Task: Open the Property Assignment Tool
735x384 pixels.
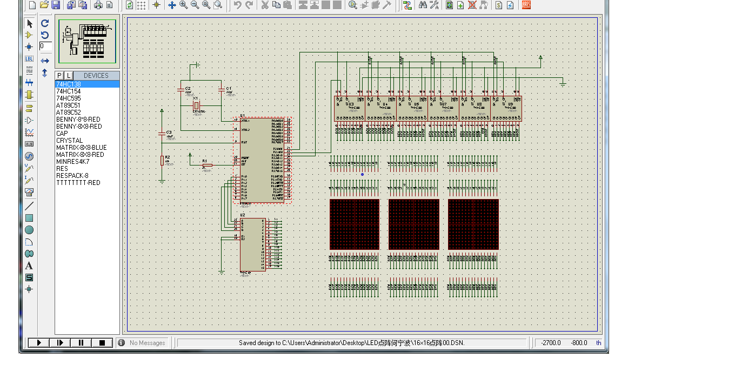Action: click(x=435, y=5)
